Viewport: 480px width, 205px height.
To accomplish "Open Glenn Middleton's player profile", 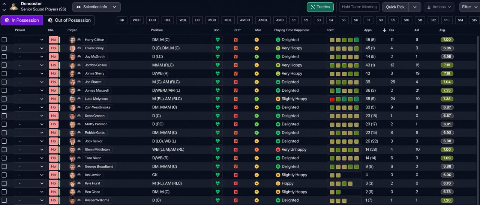I will tap(97, 150).
